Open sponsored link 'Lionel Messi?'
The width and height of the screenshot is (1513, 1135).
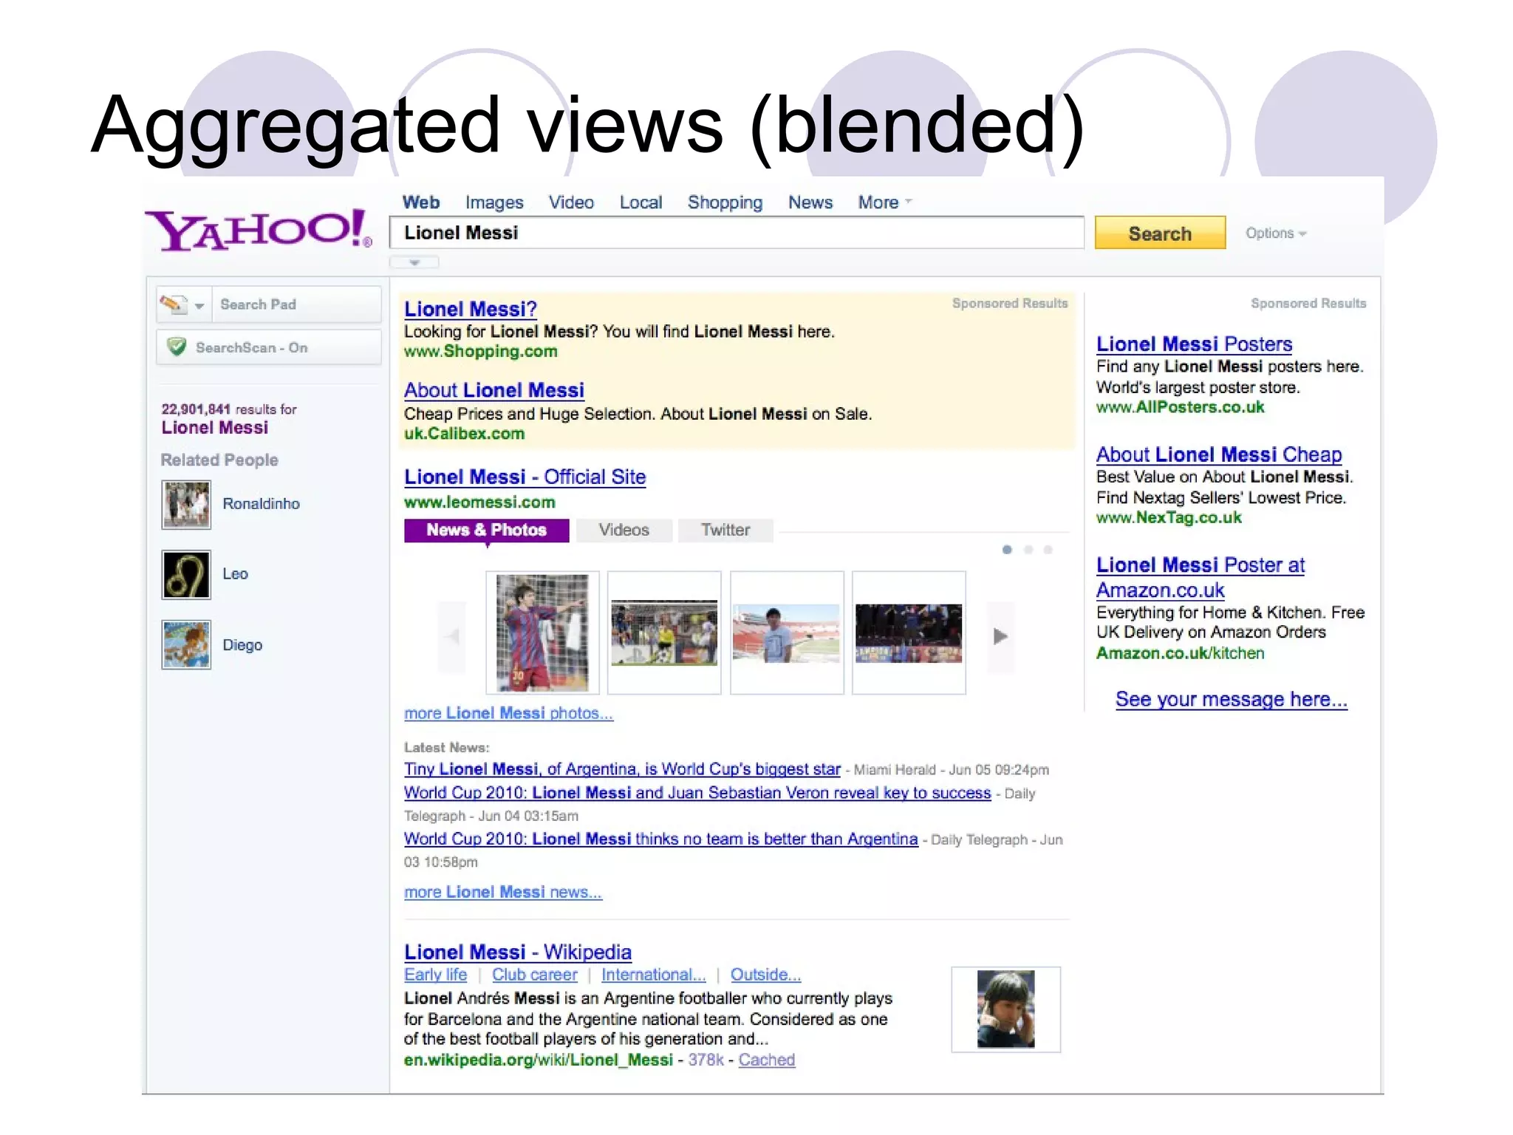tap(470, 309)
